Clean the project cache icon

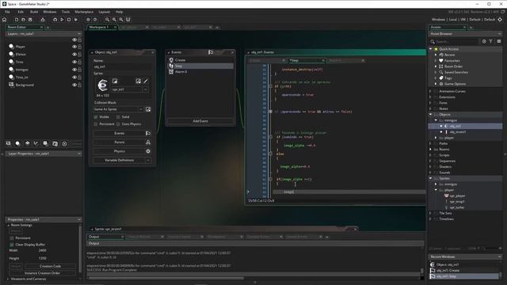coord(76,20)
